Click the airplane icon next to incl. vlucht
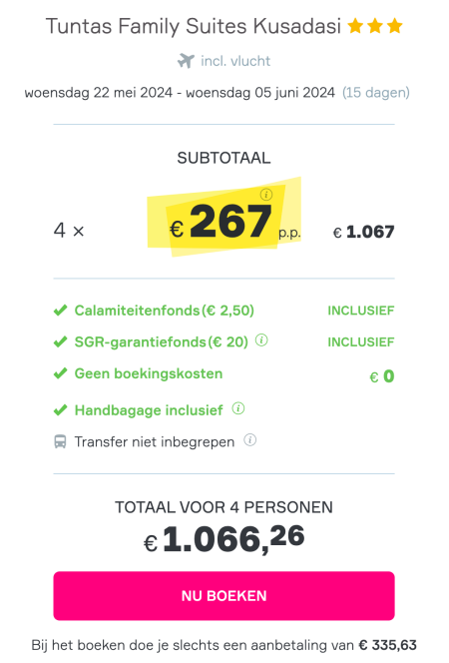Screen dimensions: 449x663 pyautogui.click(x=186, y=61)
